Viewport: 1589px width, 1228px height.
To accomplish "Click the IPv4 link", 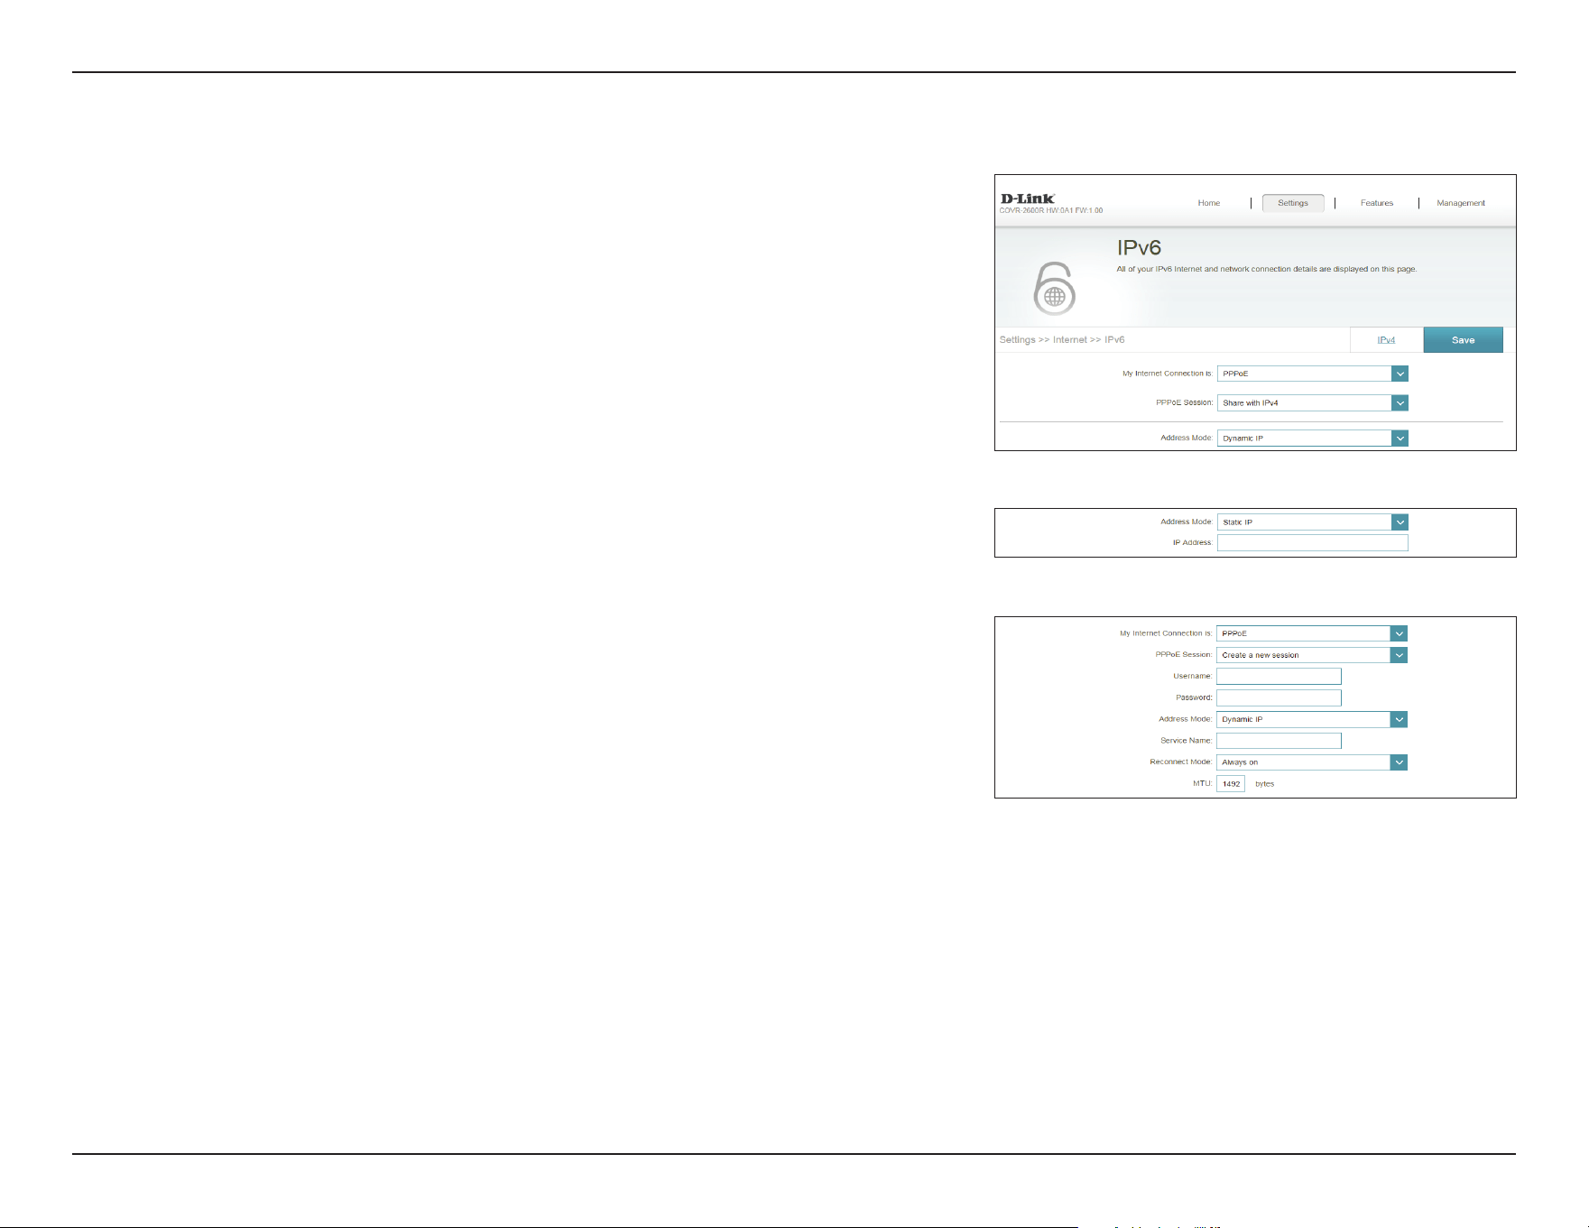I will click(x=1386, y=340).
